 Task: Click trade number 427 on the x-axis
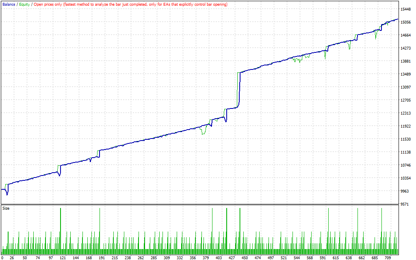(232, 258)
